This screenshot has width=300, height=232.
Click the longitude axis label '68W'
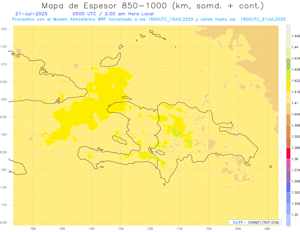coord(267,229)
